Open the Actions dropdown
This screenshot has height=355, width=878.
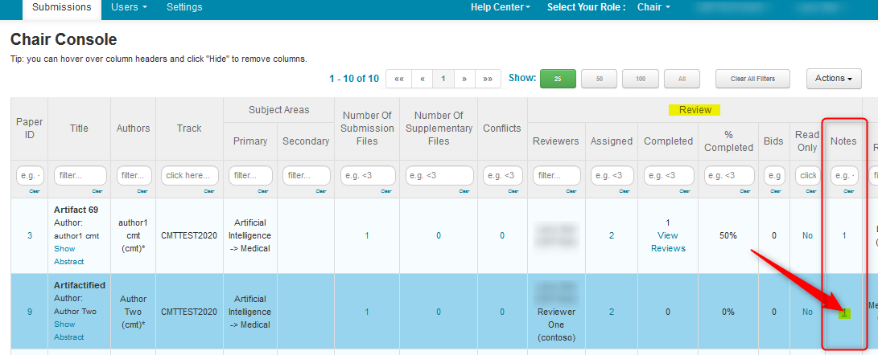833,79
